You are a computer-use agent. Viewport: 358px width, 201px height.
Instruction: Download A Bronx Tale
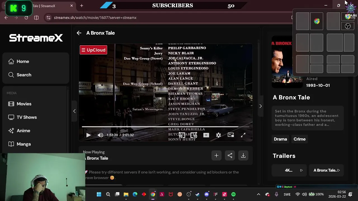pos(243,155)
